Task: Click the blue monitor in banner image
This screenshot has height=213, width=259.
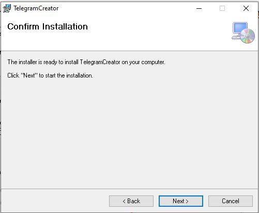Action: tap(240, 28)
